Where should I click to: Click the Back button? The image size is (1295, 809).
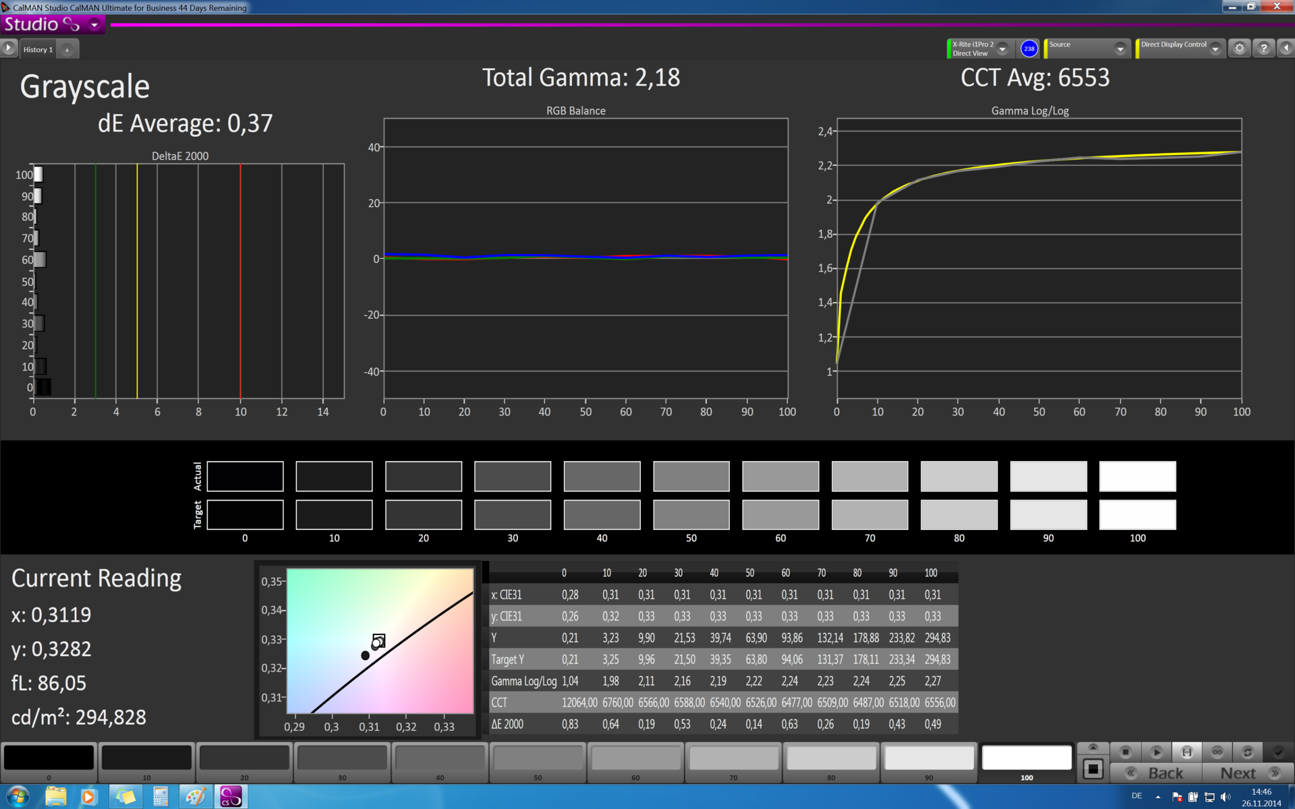[x=1165, y=773]
